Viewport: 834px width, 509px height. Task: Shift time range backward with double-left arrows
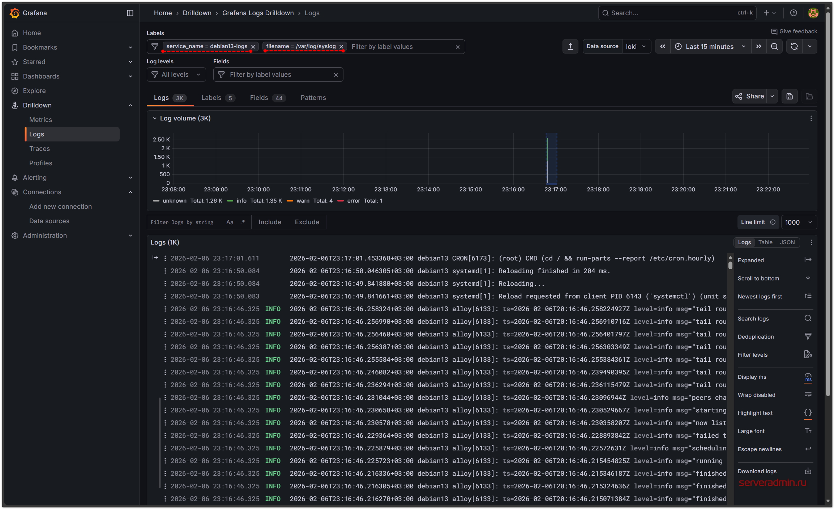point(663,47)
